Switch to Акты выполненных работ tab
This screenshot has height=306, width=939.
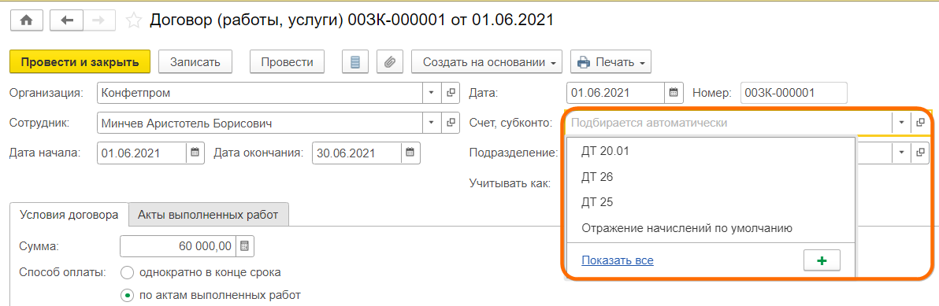(209, 216)
